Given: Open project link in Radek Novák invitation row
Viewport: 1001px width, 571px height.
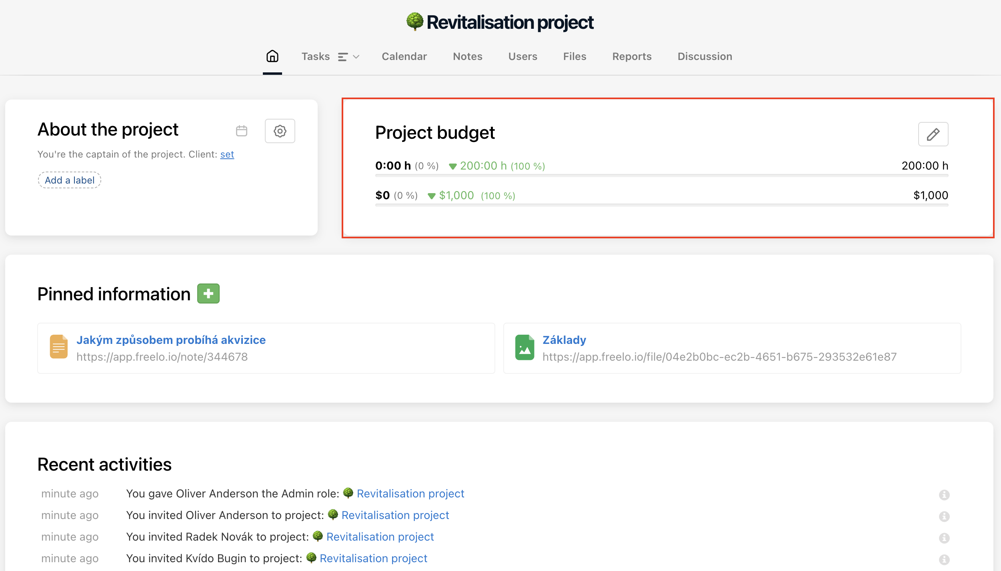Looking at the screenshot, I should point(380,537).
